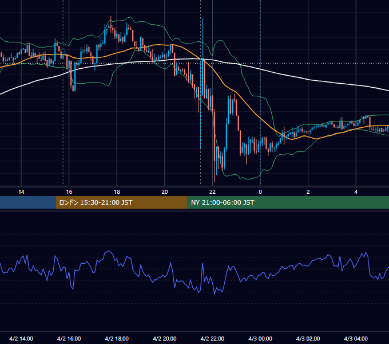
Task: Click the hour label 2 on price chart axis
Action: (308, 192)
